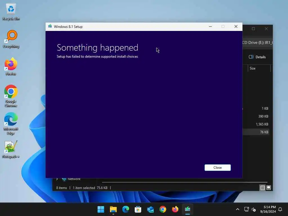The image size is (288, 216).
Task: Switch Explorer to details list view
Action: pos(262,188)
